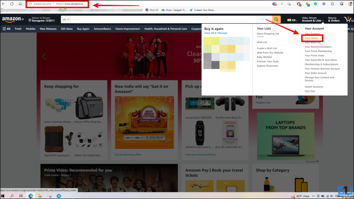Launch Telegram from the taskbar
Viewport: 354px width, 199px height.
coord(59,196)
